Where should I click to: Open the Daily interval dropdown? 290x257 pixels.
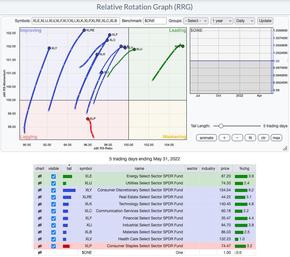(x=245, y=21)
